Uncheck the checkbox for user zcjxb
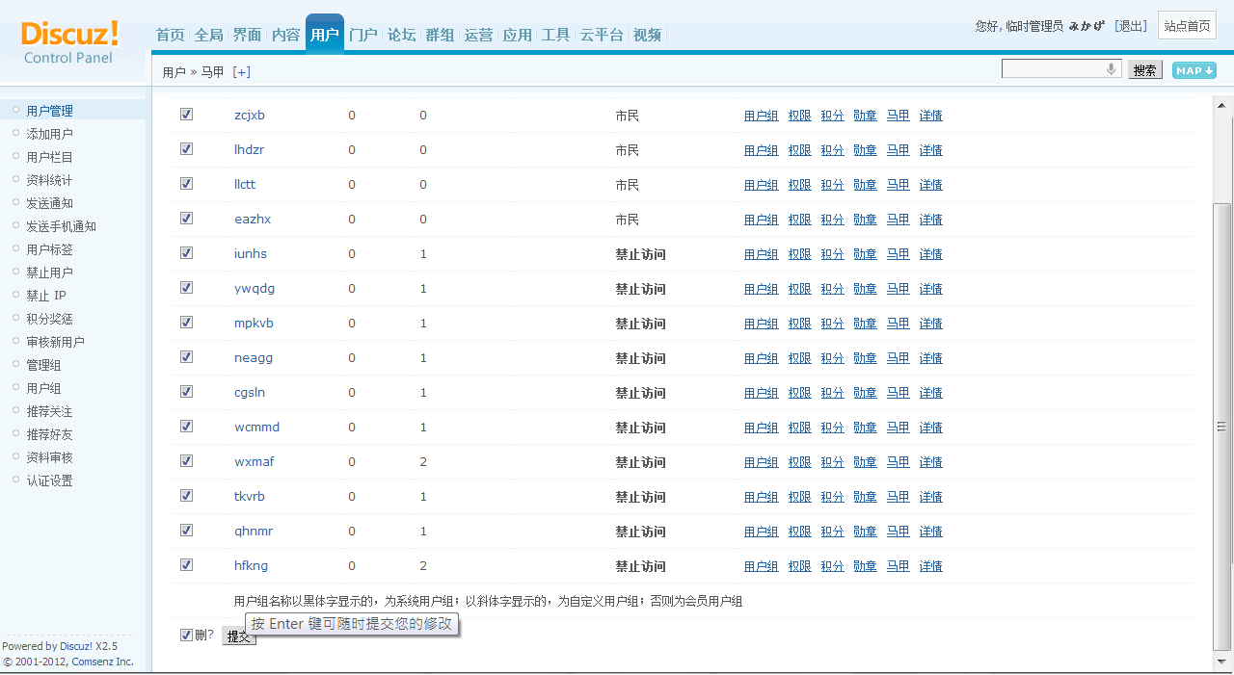This screenshot has width=1234, height=675. tap(187, 115)
